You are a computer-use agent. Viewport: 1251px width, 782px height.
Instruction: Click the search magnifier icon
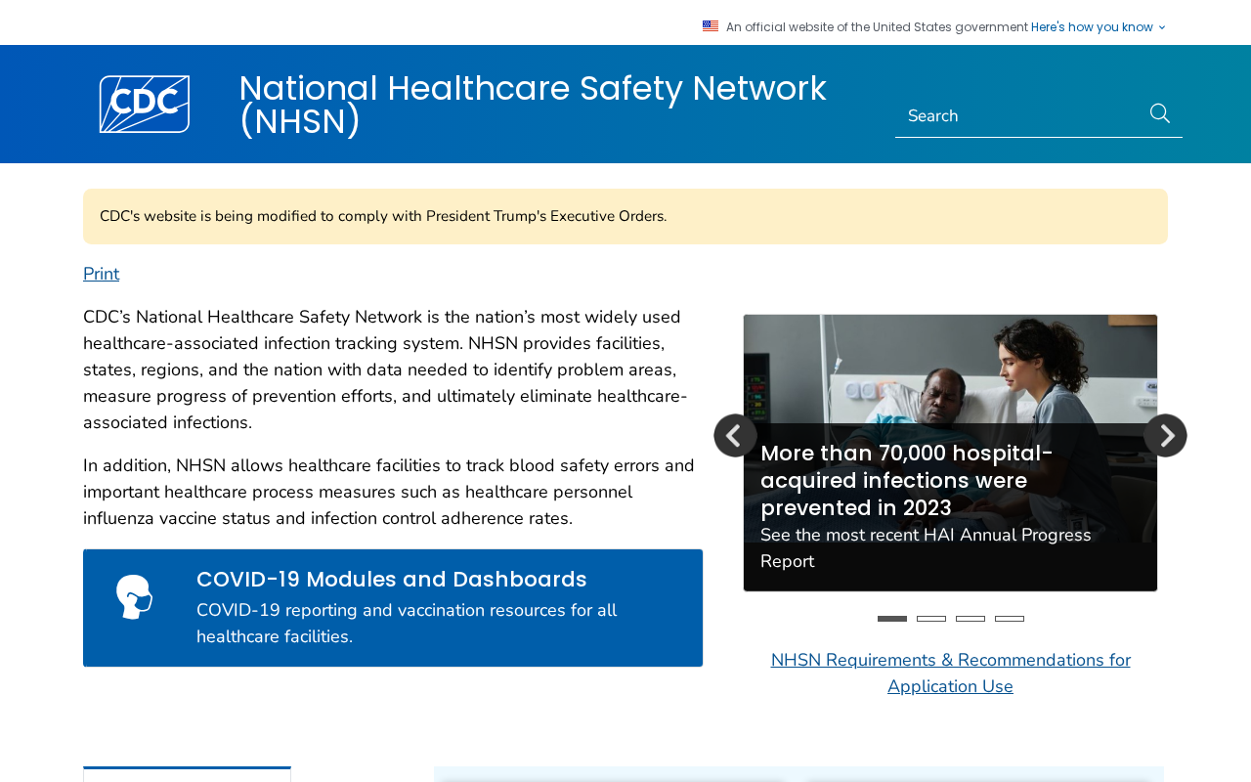(x=1160, y=113)
